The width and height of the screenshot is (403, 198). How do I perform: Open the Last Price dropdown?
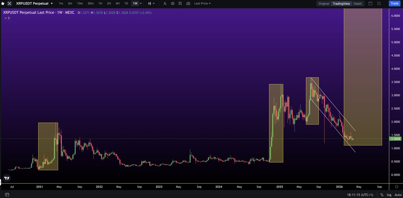pyautogui.click(x=203, y=3)
